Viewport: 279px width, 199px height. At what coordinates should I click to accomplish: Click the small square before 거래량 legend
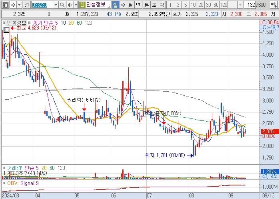point(4,168)
